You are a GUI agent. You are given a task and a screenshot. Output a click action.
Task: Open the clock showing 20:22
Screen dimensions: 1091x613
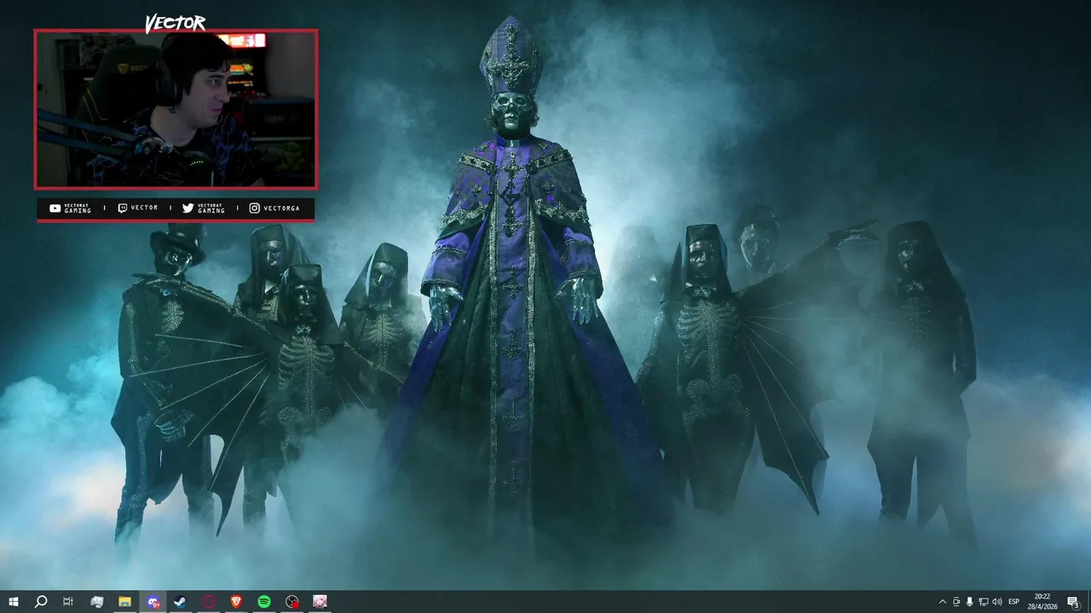(1042, 601)
